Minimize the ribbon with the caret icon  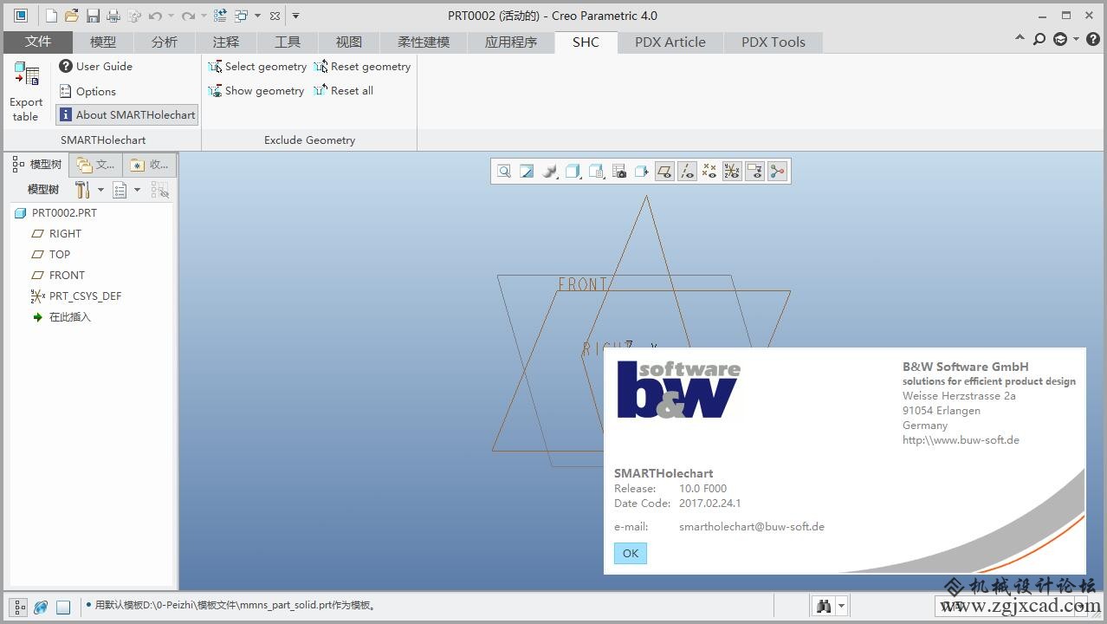1020,39
